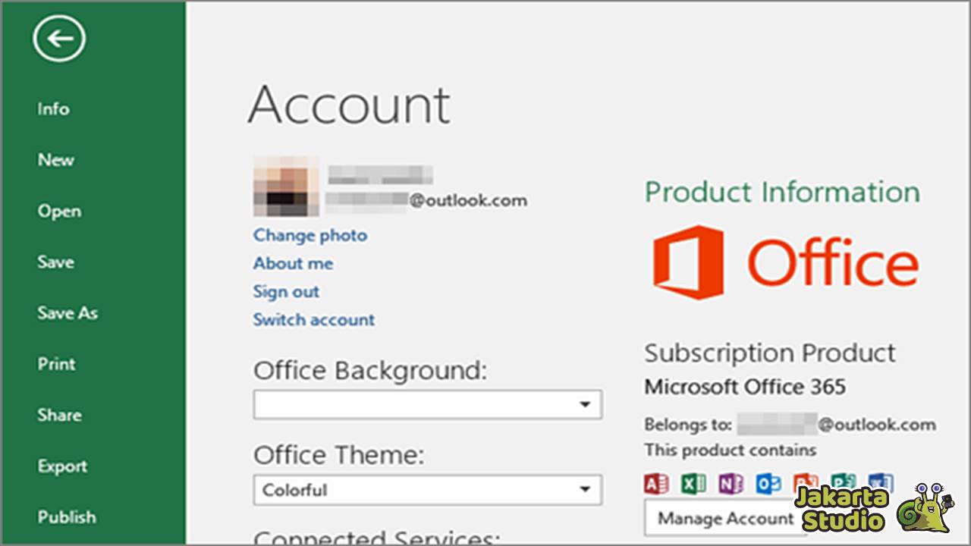Click the 'Account' page title
Viewport: 971px width, 546px height.
[x=349, y=105]
